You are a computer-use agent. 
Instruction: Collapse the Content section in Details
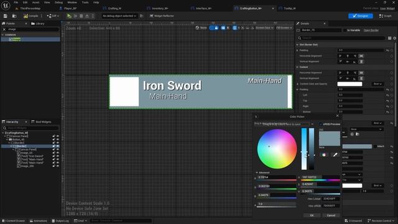[297, 67]
